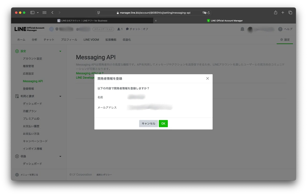Open the Messaging APIとは？ link
Screen dimensions: 307x195
click(90, 73)
